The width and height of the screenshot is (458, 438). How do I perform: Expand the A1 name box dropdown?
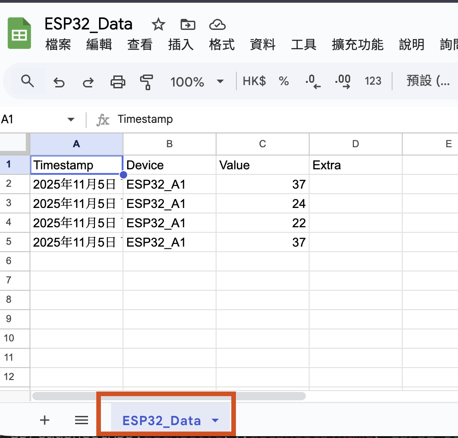[x=70, y=120]
